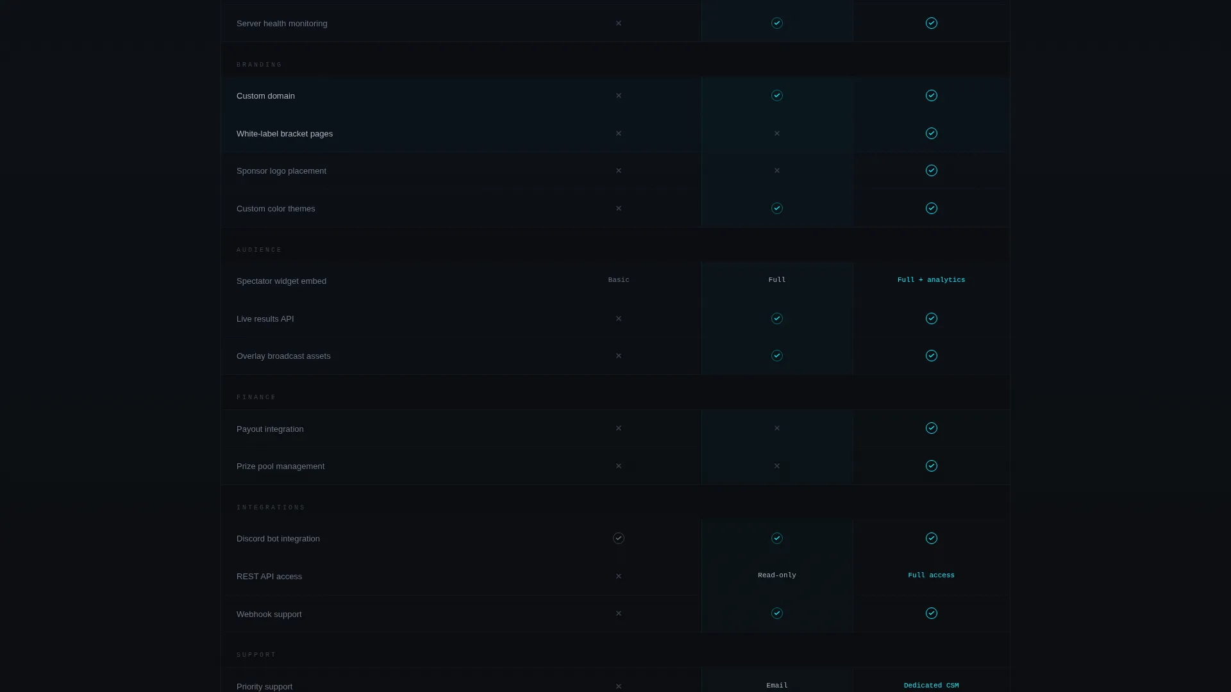This screenshot has width=1231, height=692.
Task: Click Overlay broadcast assets checkmark in middle column
Action: click(777, 356)
